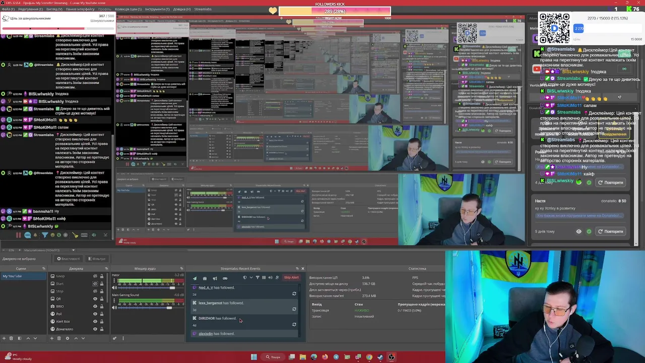Open alexisdin profile link
645x363 pixels.
click(x=206, y=334)
